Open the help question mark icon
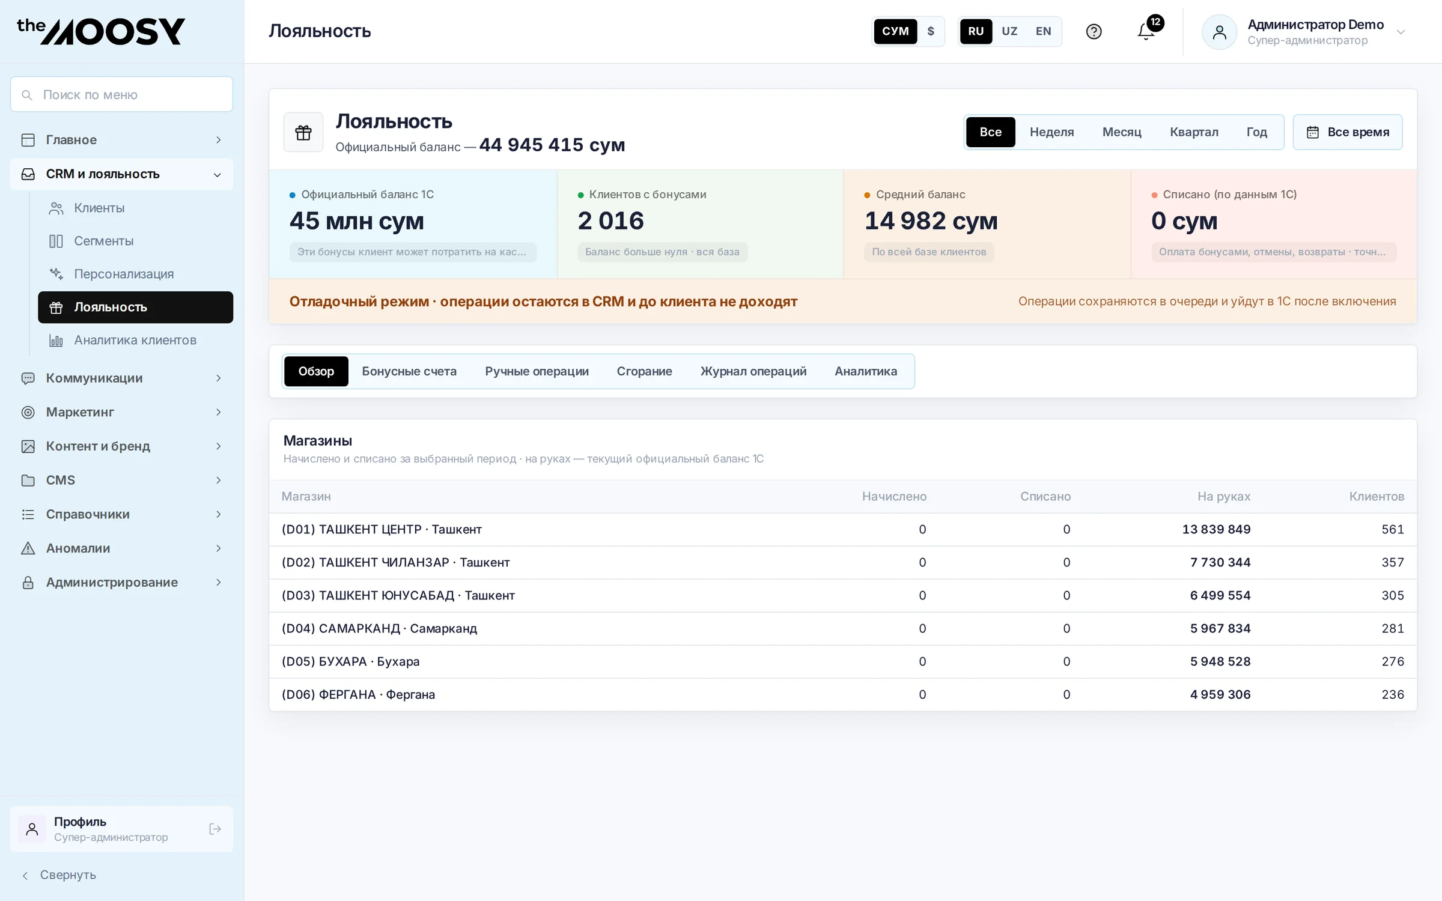This screenshot has width=1442, height=901. coord(1094,31)
